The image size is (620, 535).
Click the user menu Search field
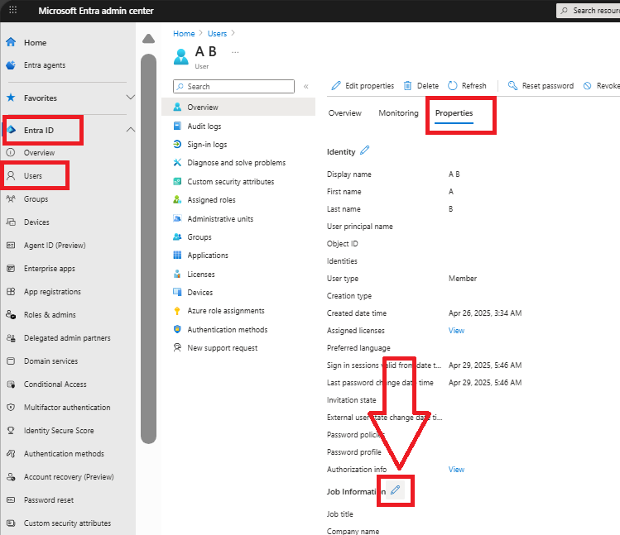(233, 87)
